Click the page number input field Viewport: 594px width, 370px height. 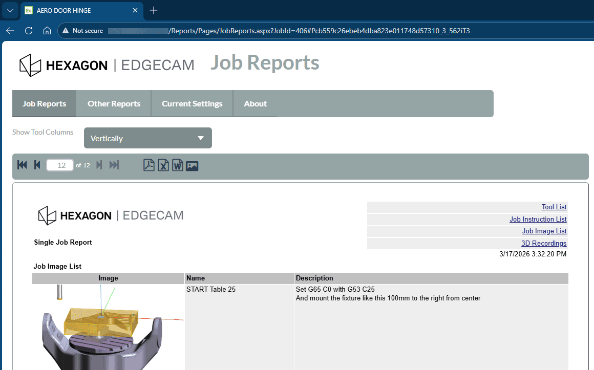click(60, 165)
